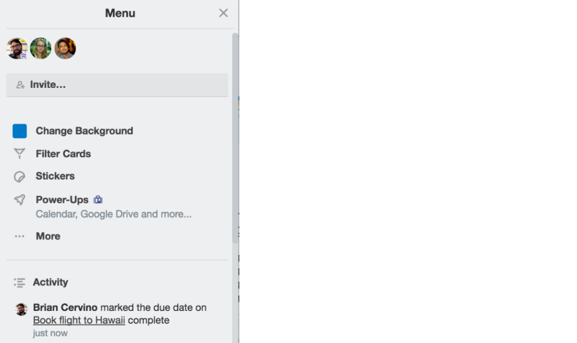
Task: Open the Activity section heading
Action: 51,282
